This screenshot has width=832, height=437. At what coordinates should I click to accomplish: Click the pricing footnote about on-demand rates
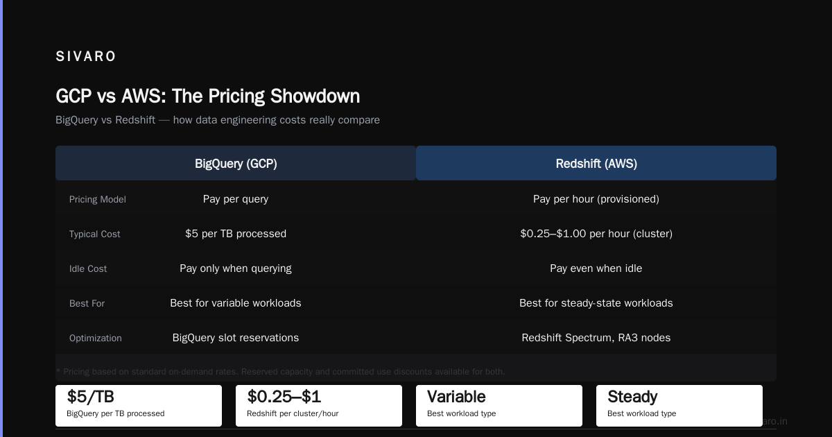(x=280, y=371)
